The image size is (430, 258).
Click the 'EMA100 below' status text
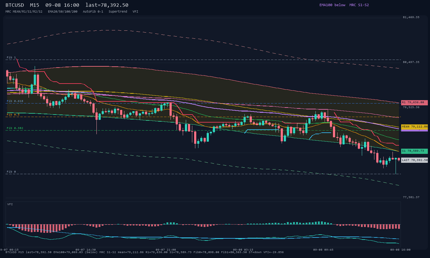pyautogui.click(x=332, y=5)
